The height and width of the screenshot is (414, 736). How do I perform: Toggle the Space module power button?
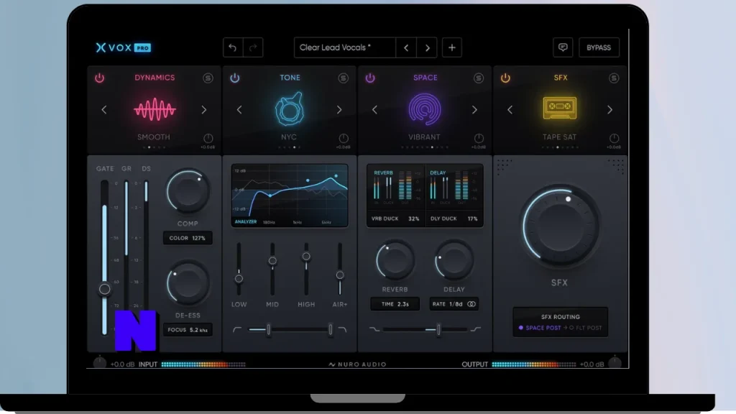370,78
